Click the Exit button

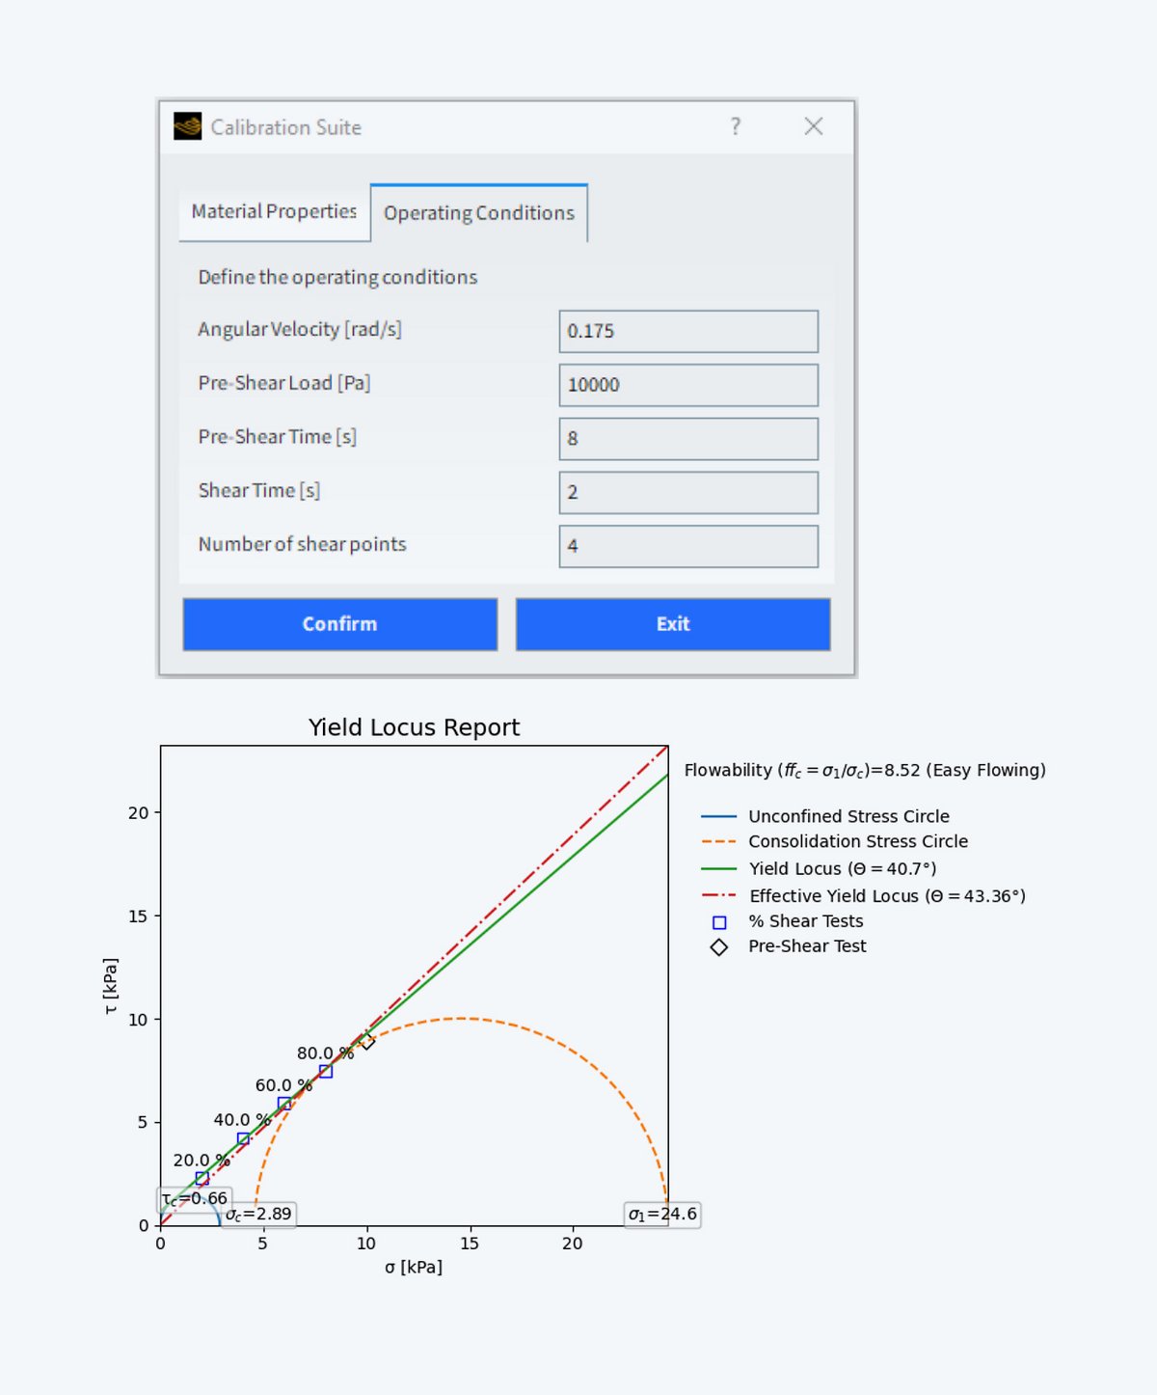point(672,624)
